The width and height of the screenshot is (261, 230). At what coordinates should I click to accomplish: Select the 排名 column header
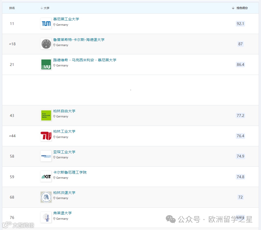pyautogui.click(x=12, y=8)
